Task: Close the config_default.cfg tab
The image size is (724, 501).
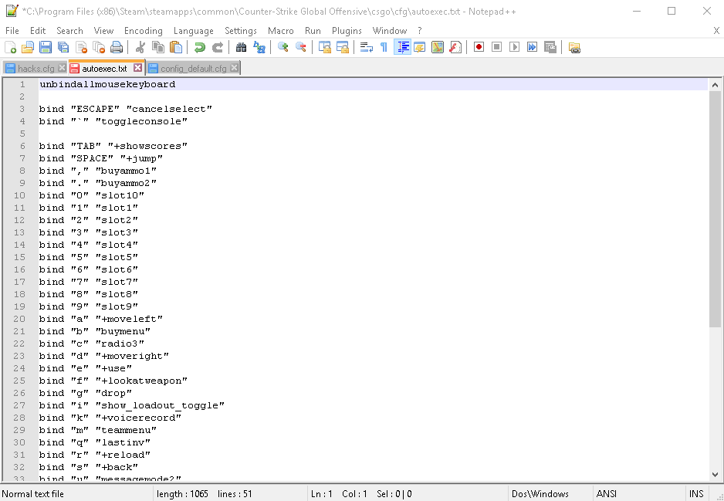Action: (234, 68)
